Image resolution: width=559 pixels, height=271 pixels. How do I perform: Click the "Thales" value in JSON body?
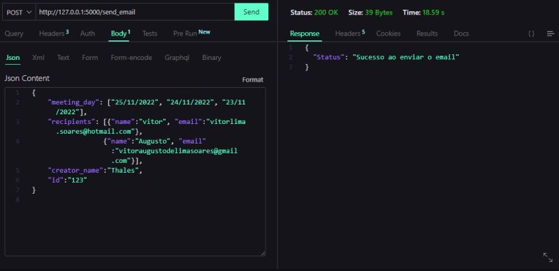pos(123,171)
